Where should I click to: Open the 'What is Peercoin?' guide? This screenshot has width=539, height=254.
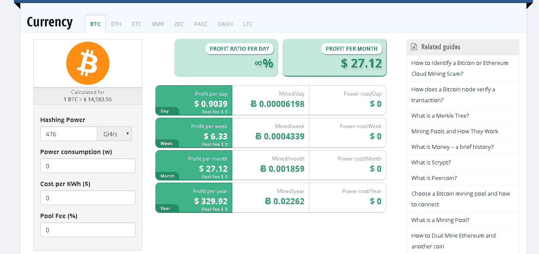point(434,178)
